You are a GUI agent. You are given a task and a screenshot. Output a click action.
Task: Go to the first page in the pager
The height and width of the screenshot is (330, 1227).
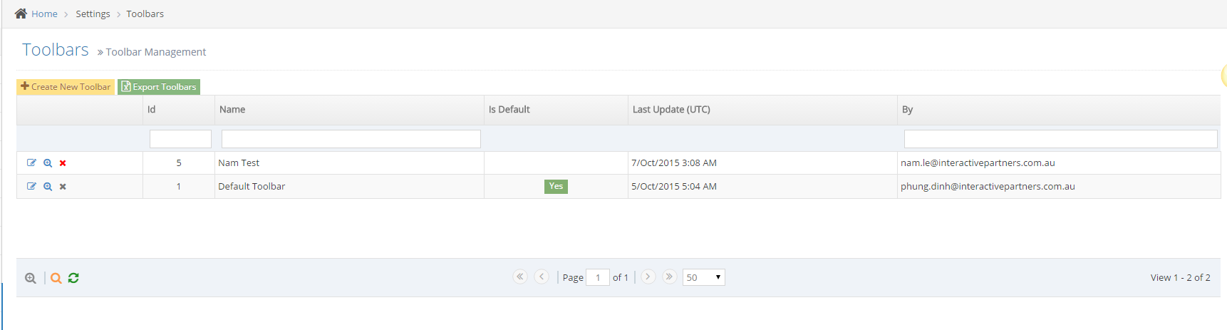pyautogui.click(x=520, y=277)
